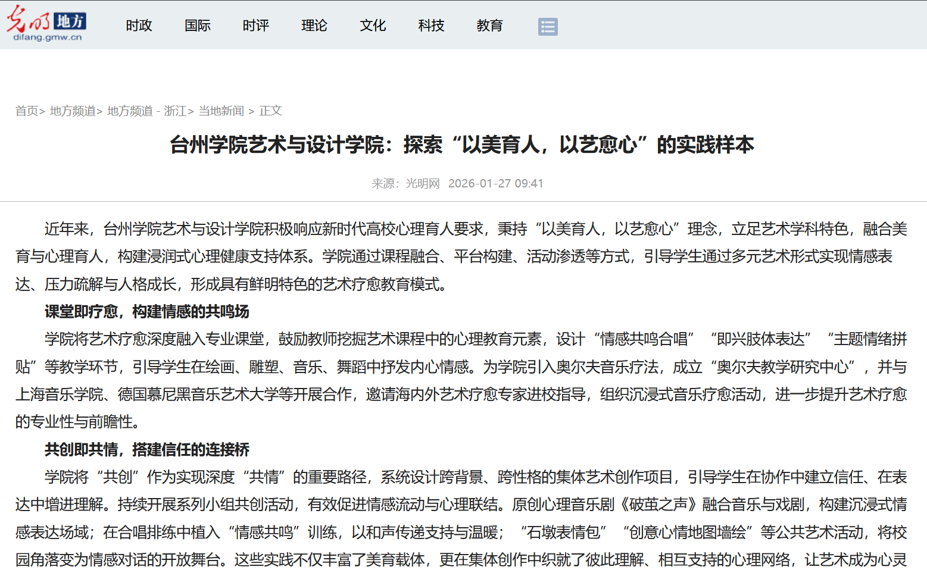Go to the 当地新闻 breadcrumb link
Viewport: 927px width, 573px height.
pos(221,111)
